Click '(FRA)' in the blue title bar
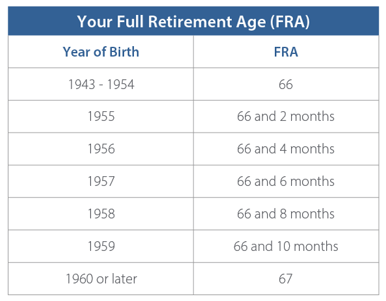Viewport: 386px width, 301px height. pos(290,22)
